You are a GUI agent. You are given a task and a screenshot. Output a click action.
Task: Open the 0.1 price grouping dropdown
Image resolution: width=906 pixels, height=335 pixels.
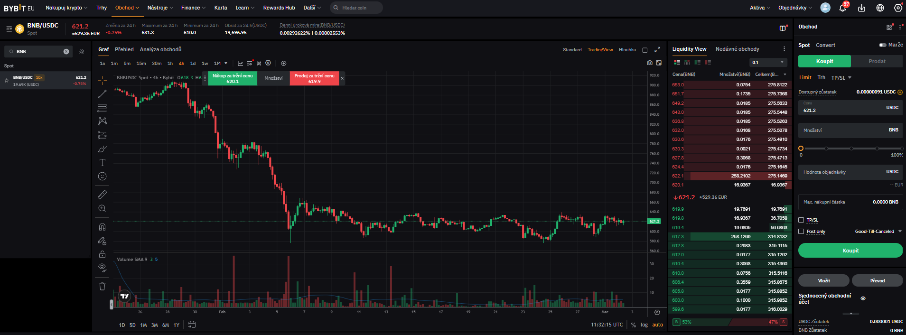point(768,63)
